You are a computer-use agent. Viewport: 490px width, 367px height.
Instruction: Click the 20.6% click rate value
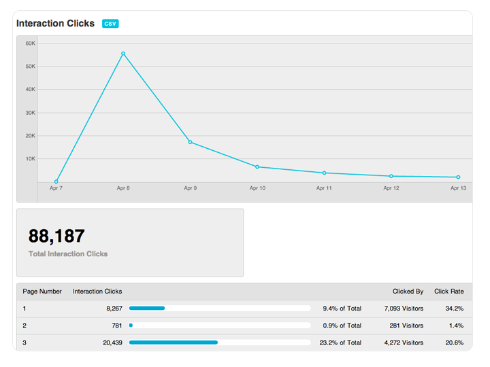(455, 343)
